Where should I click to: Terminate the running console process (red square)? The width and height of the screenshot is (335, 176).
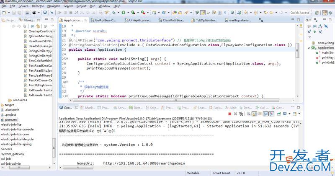(x=229, y=114)
